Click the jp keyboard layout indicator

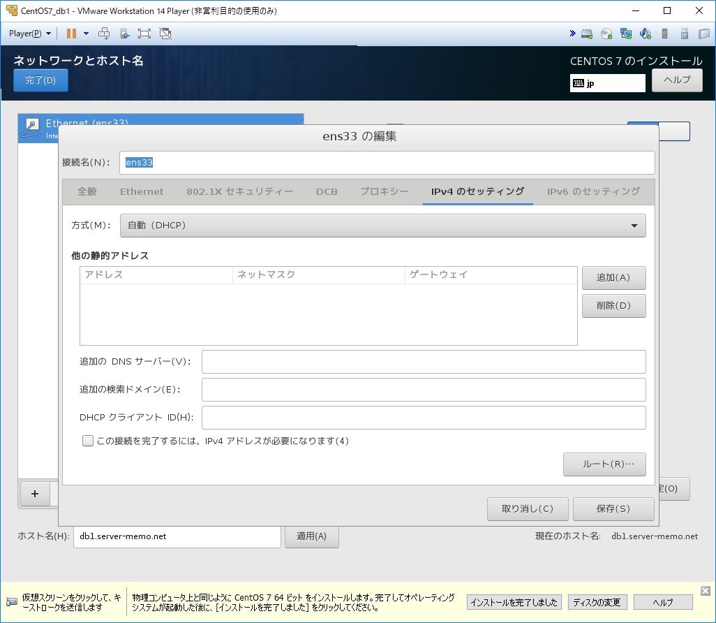coord(607,83)
